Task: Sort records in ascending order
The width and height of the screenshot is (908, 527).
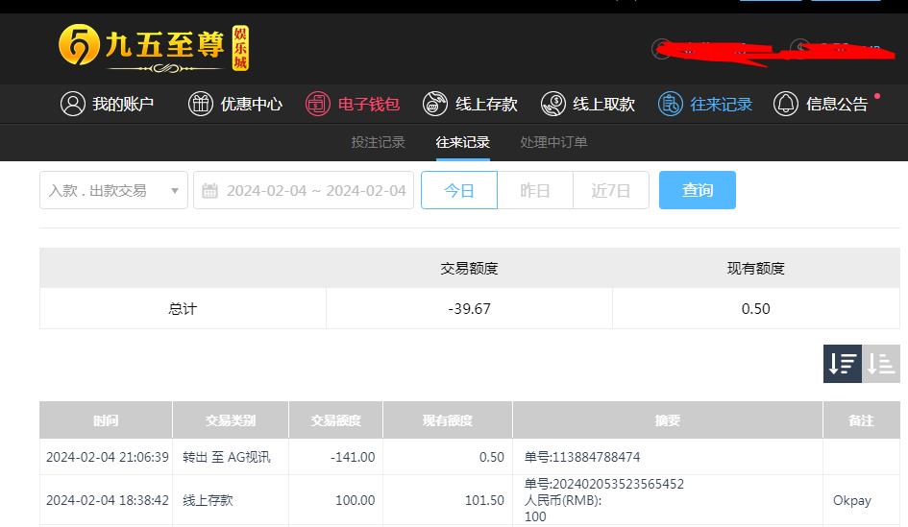Action: point(881,364)
